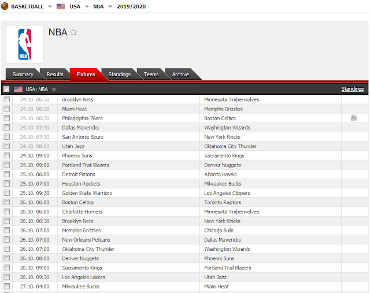
Task: Check the Houston Rockets vs Milwaukee Bucks box
Action: (x=6, y=183)
